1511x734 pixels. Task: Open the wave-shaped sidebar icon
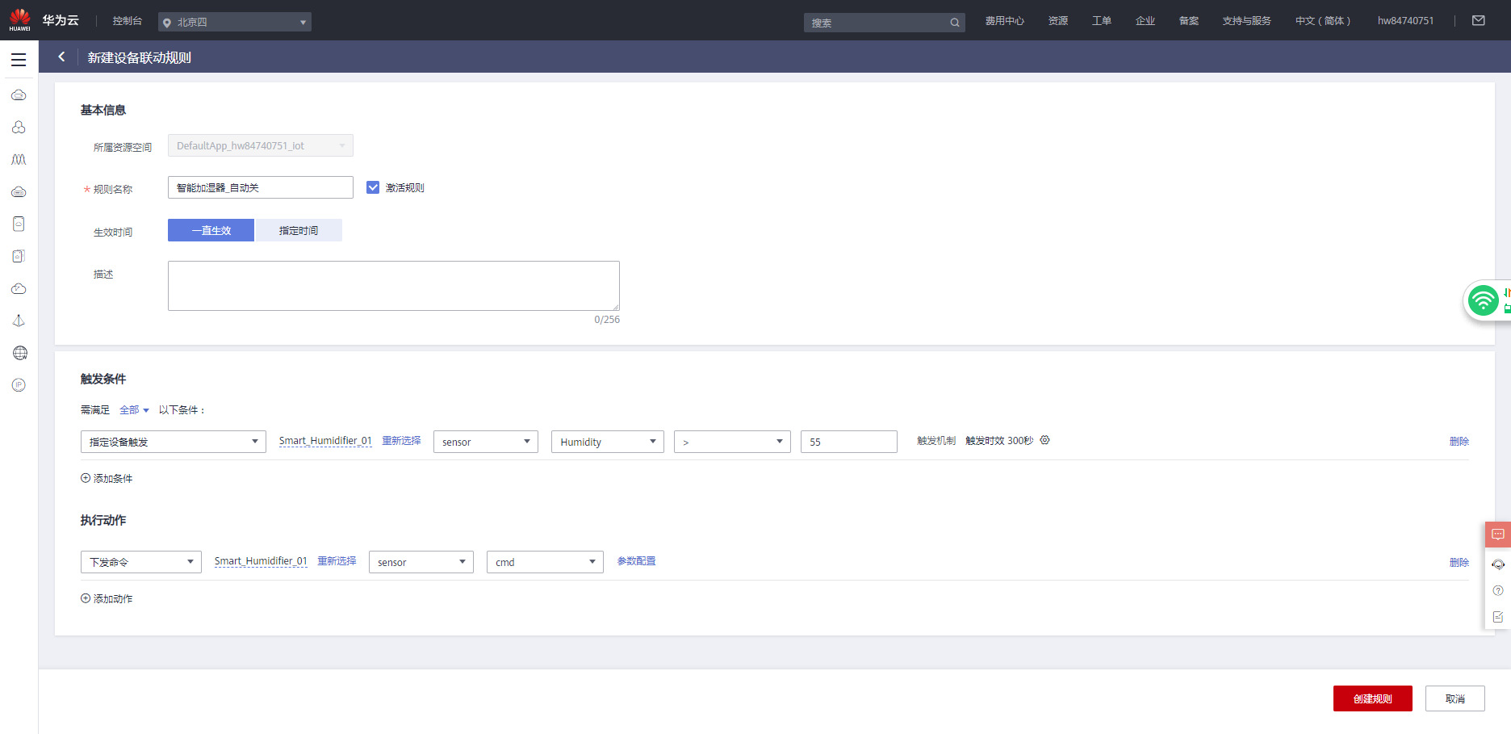coord(19,160)
